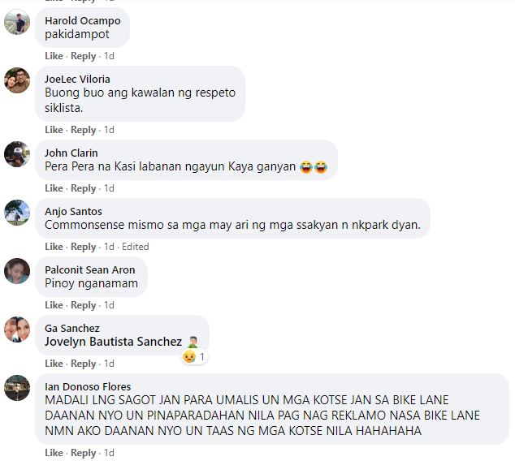View sad reaction count on Ga Sanchez's comment

(x=194, y=356)
